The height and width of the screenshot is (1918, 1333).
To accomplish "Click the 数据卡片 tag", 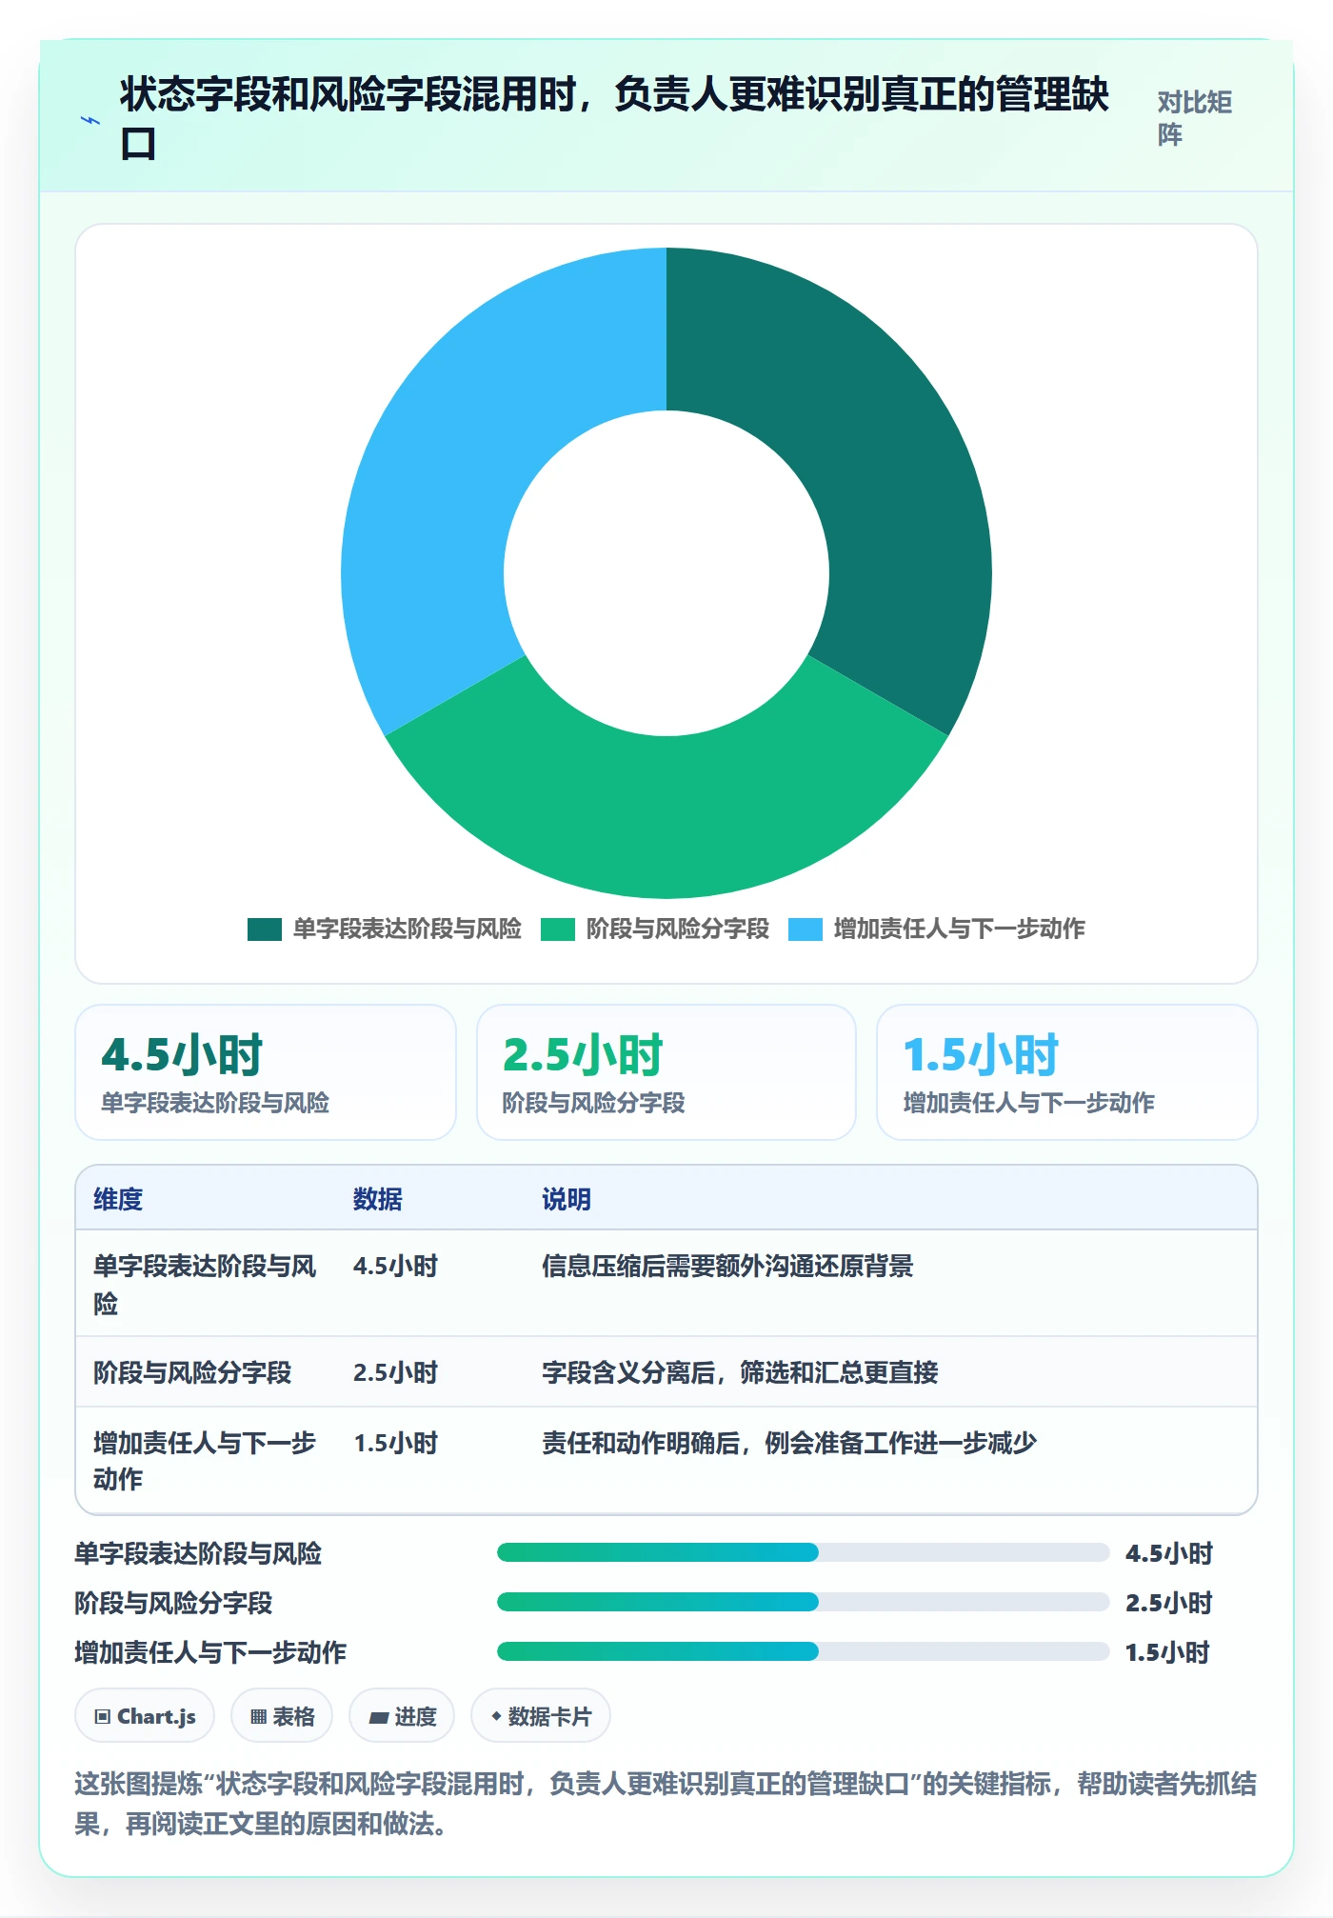I will coord(541,1716).
